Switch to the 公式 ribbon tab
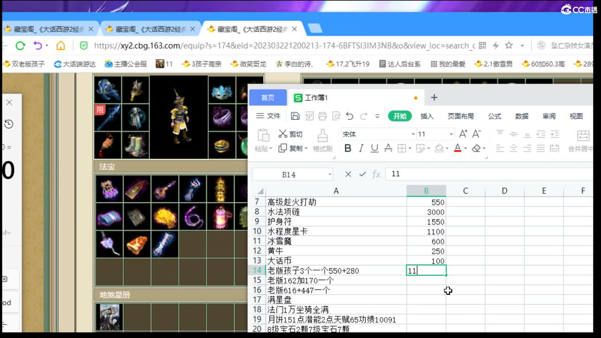This screenshot has width=601, height=338. [x=494, y=116]
